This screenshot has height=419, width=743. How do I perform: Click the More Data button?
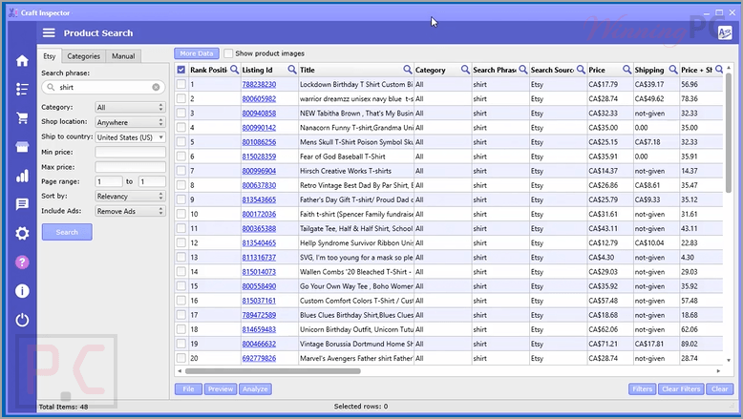pyautogui.click(x=197, y=53)
